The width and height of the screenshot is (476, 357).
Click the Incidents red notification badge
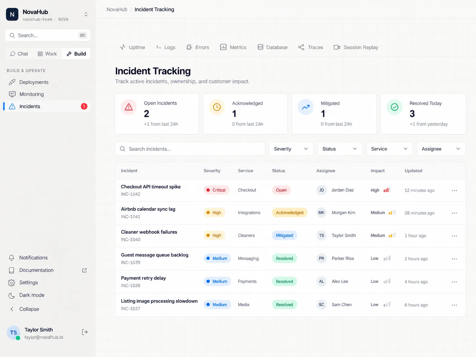coord(84,106)
